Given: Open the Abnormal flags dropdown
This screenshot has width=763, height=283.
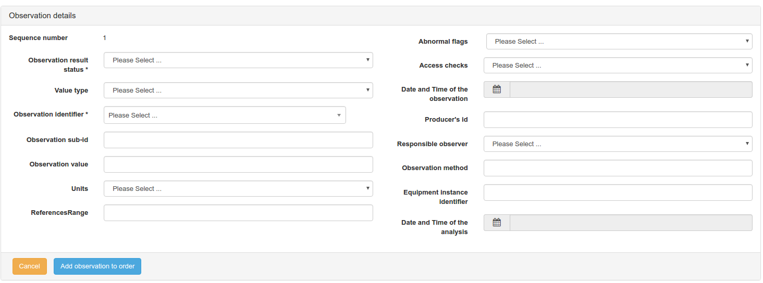Looking at the screenshot, I should click(x=619, y=42).
